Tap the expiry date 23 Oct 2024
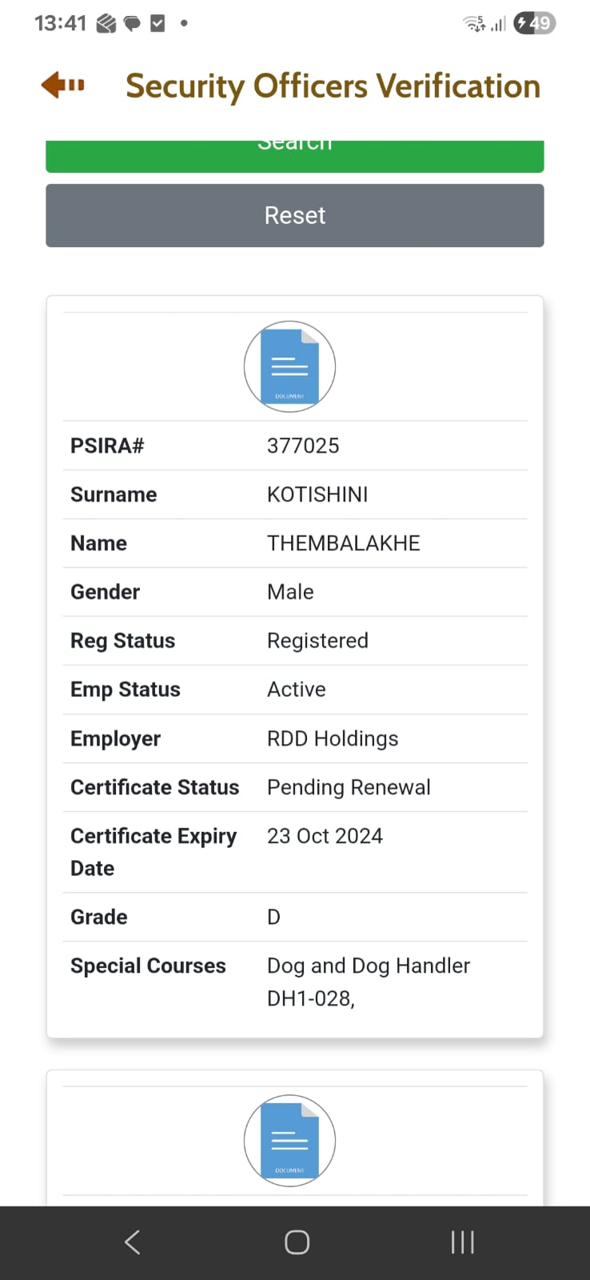Image resolution: width=590 pixels, height=1280 pixels. [325, 836]
